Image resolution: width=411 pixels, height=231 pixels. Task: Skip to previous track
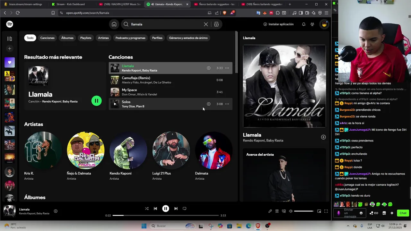[155, 209]
